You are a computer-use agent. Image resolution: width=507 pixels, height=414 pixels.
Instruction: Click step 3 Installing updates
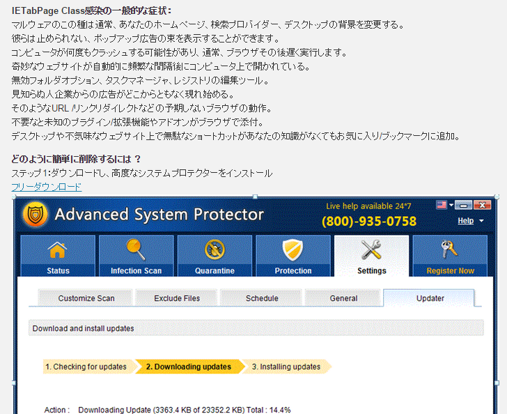(x=286, y=367)
